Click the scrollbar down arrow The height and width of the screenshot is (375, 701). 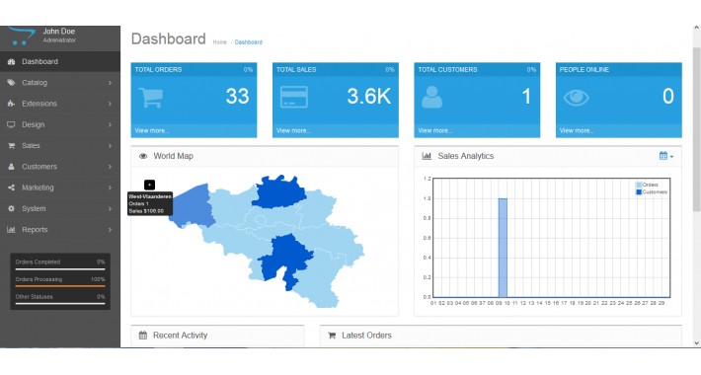point(696,342)
